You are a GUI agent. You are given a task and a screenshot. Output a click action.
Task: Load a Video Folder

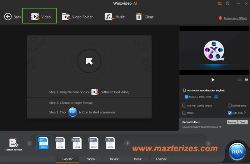tap(77, 17)
